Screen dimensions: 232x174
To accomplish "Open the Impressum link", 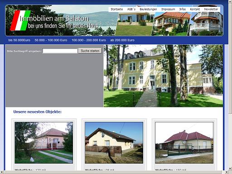I will pos(168,10).
